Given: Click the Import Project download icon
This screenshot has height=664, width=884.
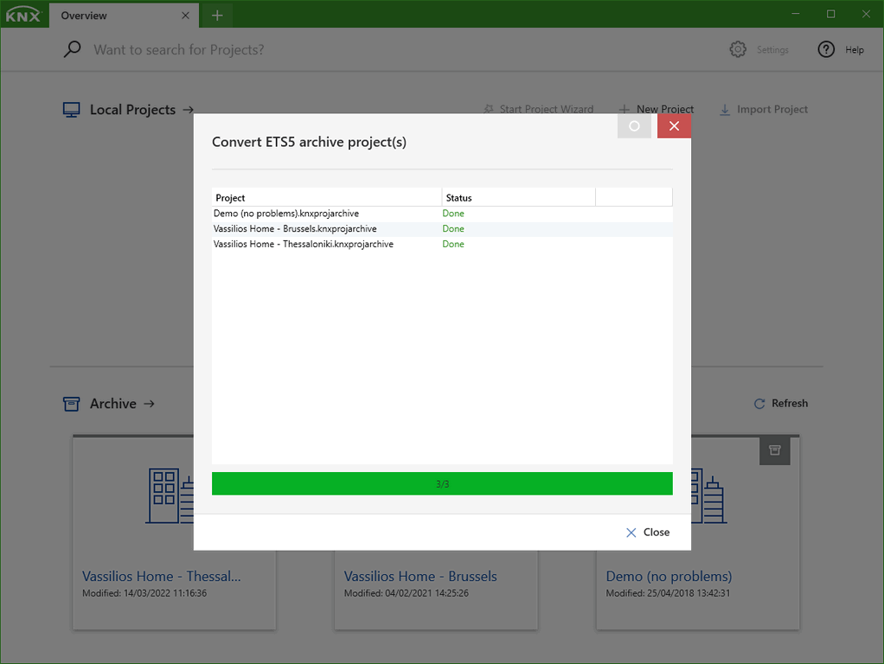Looking at the screenshot, I should 725,109.
